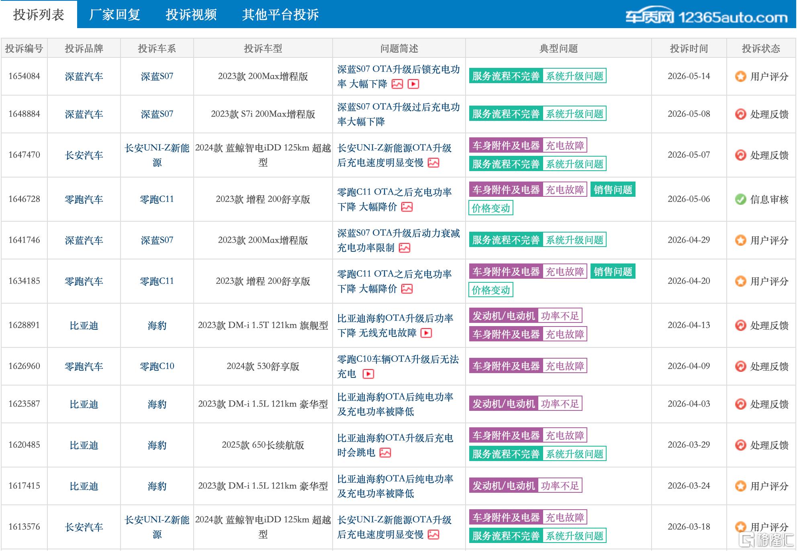Click 功率不足 tag in complaint 1628891

pyautogui.click(x=560, y=316)
